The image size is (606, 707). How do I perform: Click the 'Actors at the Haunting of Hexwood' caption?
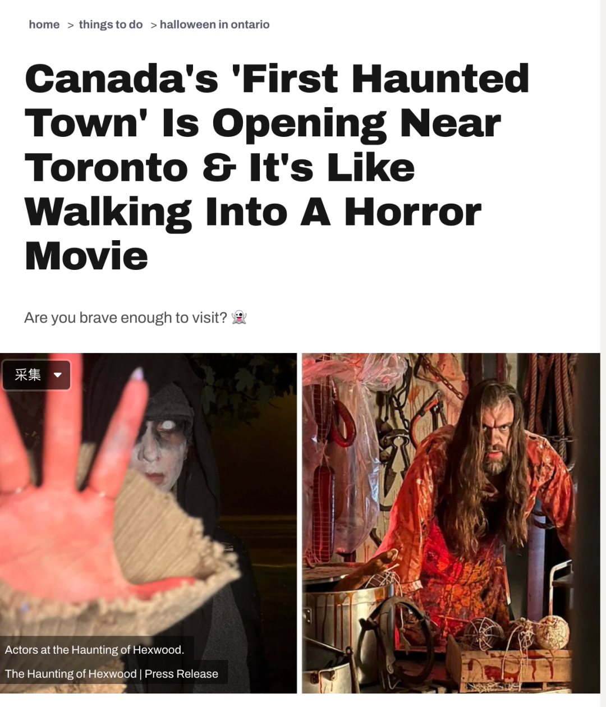click(94, 650)
